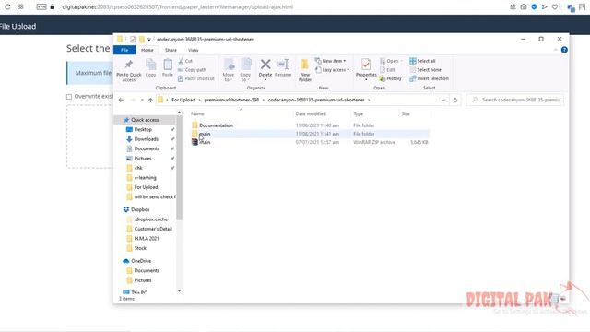Click the Explorer search box
This screenshot has height=332, width=590.
(515, 101)
